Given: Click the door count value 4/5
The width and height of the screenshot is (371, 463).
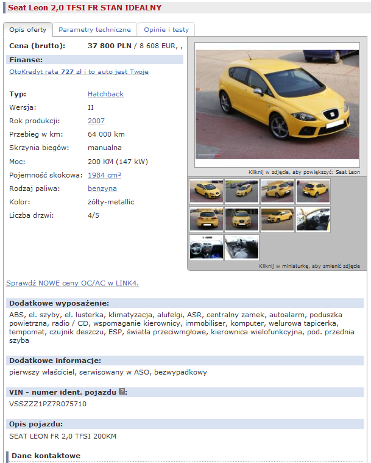Looking at the screenshot, I should 93,215.
